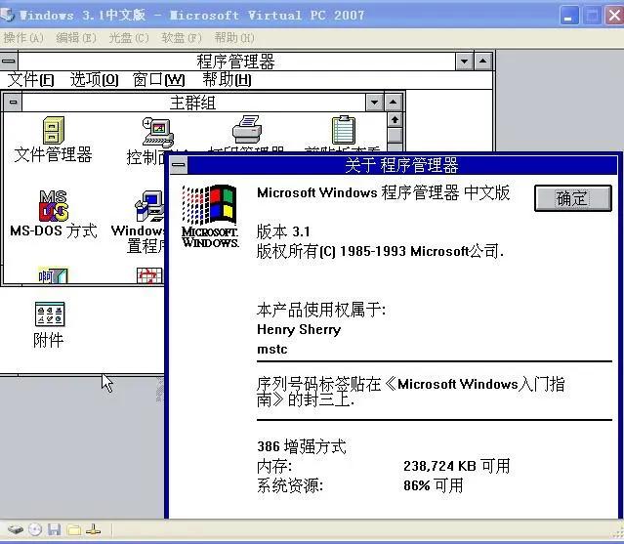
Task: Click the Microsoft Windows logo in the About dialog
Action: [x=210, y=216]
